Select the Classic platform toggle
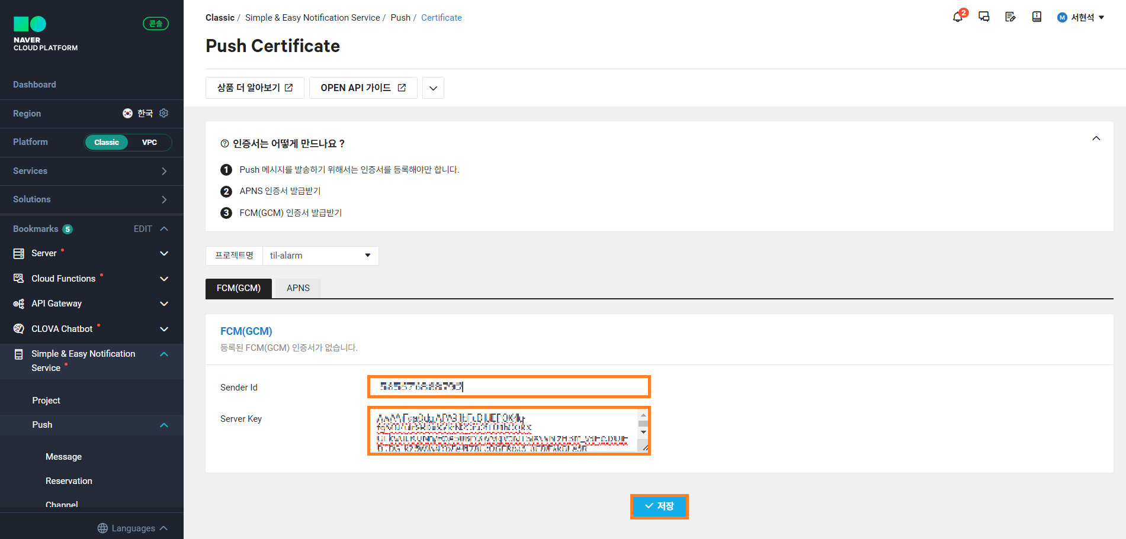Viewport: 1126px width, 539px height. pyautogui.click(x=107, y=143)
